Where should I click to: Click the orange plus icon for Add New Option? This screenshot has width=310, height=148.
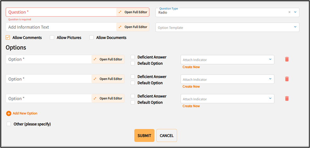(9, 113)
